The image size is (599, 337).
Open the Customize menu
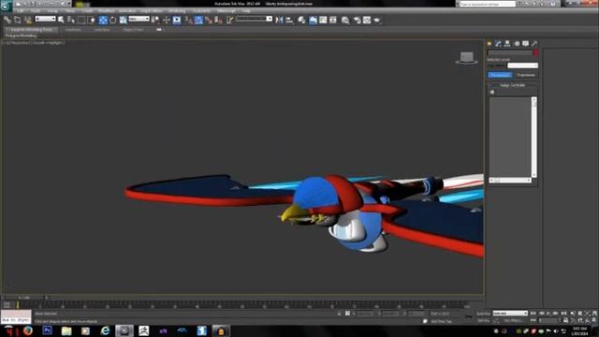tap(201, 10)
